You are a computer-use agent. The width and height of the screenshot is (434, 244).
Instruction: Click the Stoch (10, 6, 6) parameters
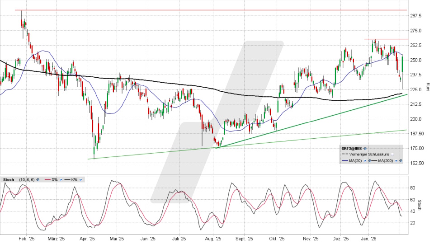(x=27, y=180)
